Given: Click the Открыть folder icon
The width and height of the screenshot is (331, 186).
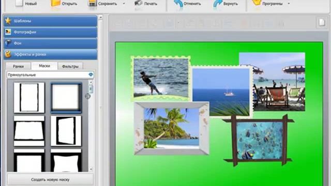Looking at the screenshot, I should 55,3.
